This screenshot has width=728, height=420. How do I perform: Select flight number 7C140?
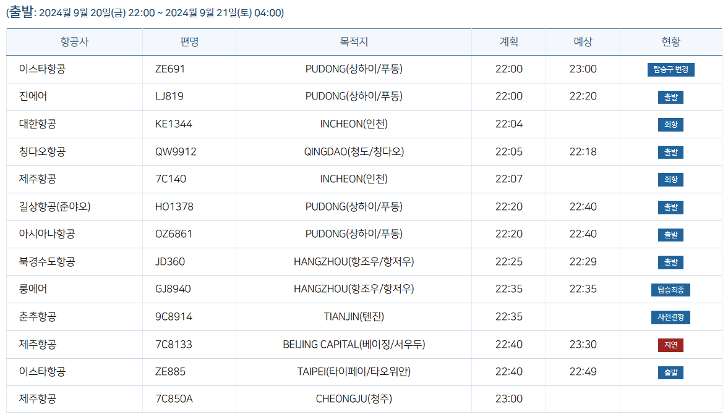[x=170, y=179]
